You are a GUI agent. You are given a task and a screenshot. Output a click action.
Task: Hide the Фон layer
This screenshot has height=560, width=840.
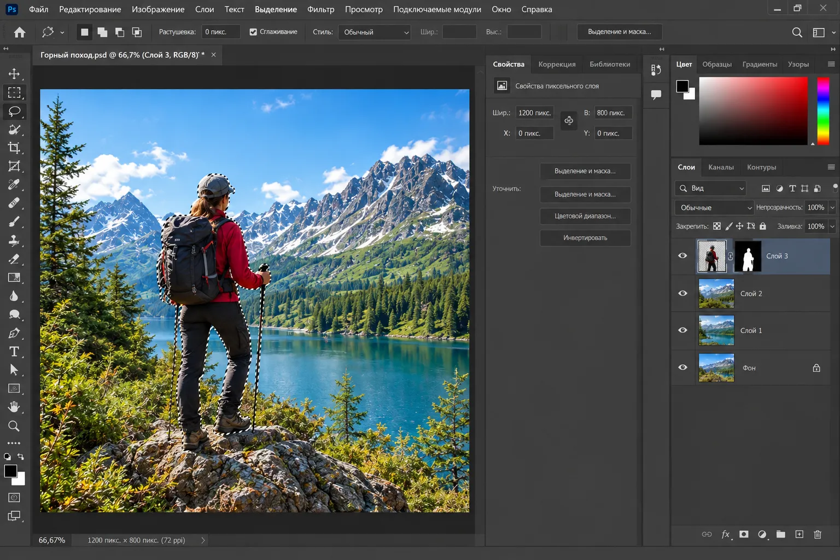coord(682,367)
